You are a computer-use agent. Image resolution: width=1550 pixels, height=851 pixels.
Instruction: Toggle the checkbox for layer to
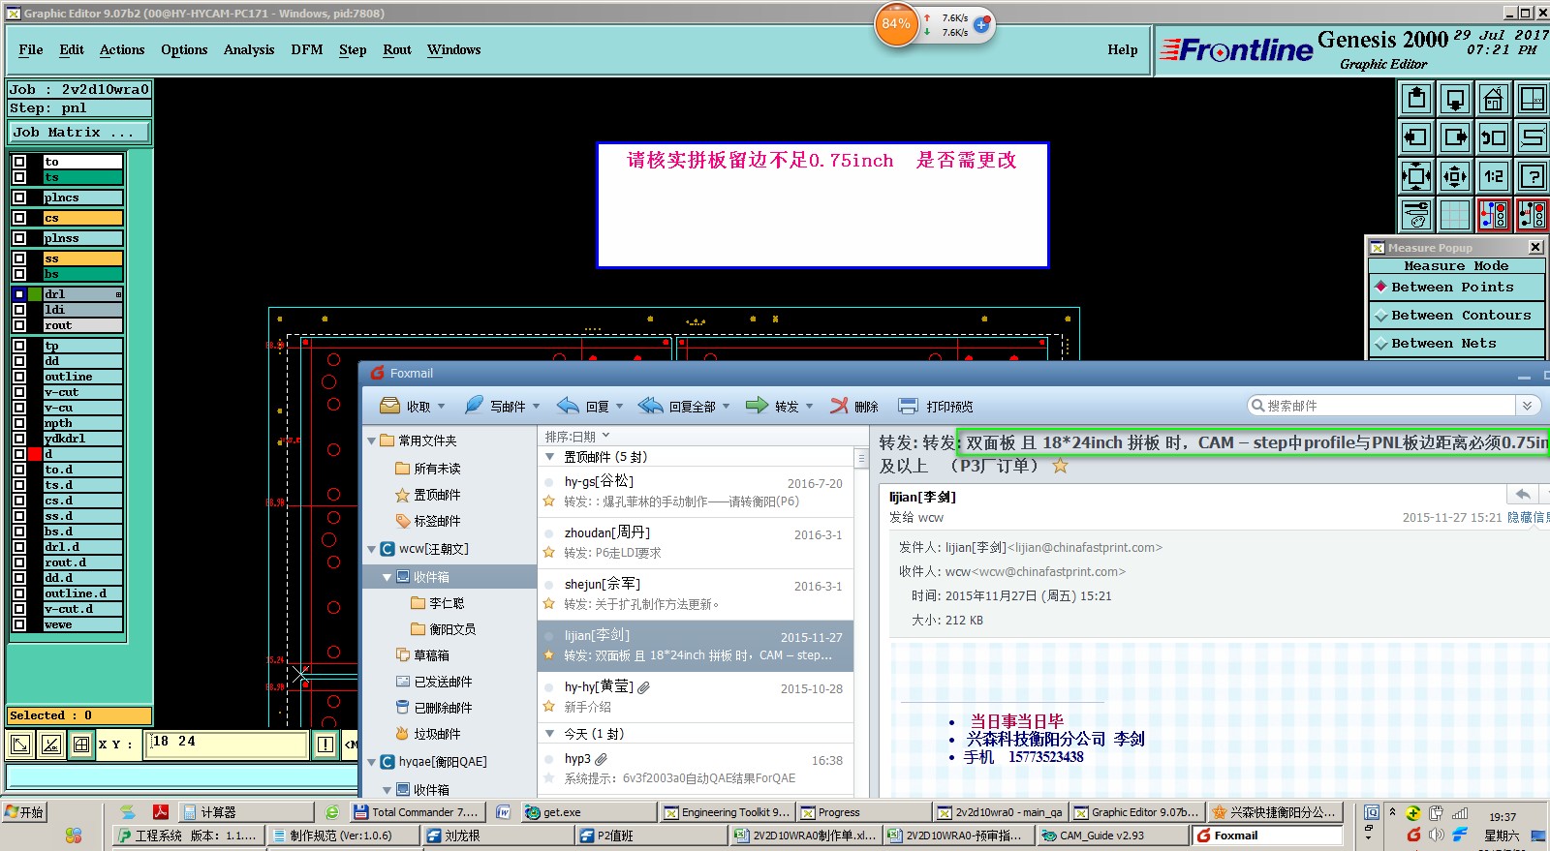click(19, 162)
